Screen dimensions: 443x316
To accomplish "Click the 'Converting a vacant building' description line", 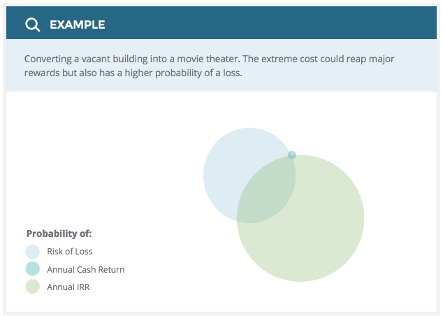I will pyautogui.click(x=84, y=59).
